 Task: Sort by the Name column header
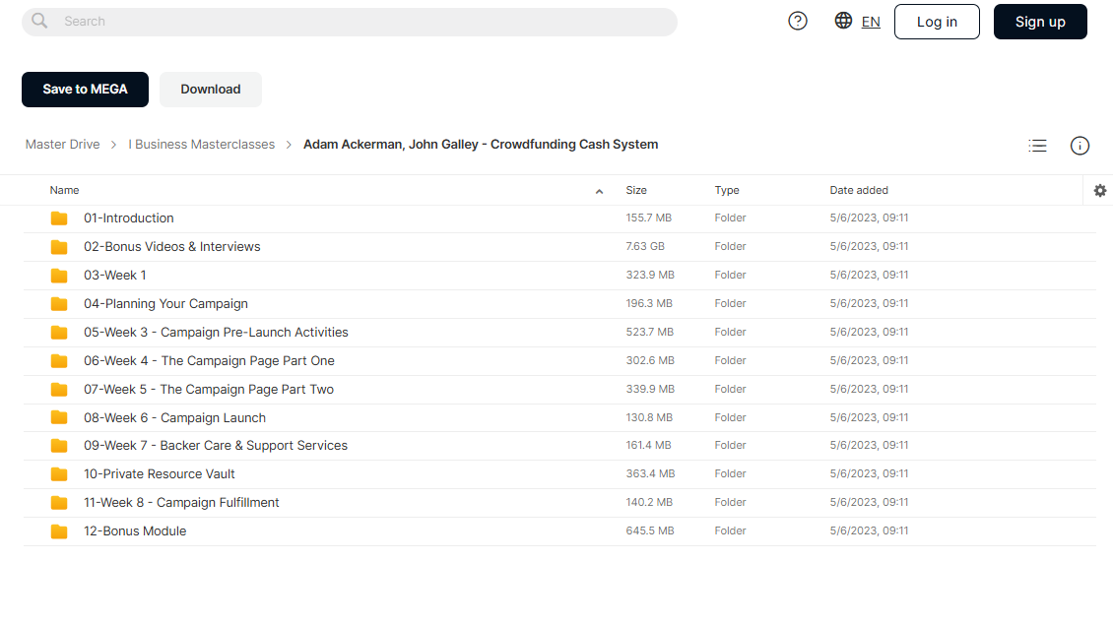(65, 190)
